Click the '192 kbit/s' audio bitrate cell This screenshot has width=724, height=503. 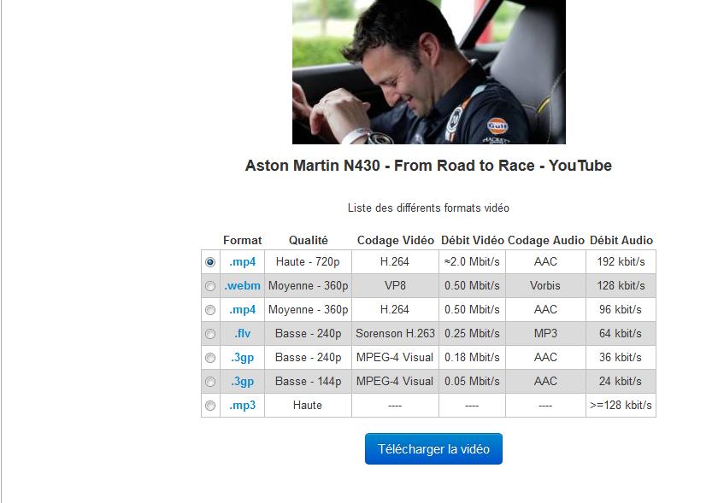(621, 261)
